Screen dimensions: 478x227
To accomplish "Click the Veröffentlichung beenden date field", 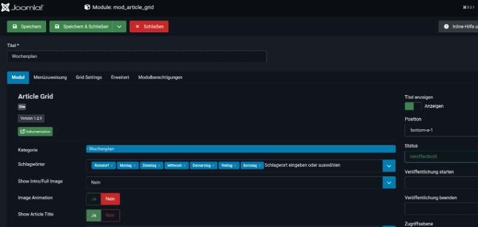I will point(442,209).
